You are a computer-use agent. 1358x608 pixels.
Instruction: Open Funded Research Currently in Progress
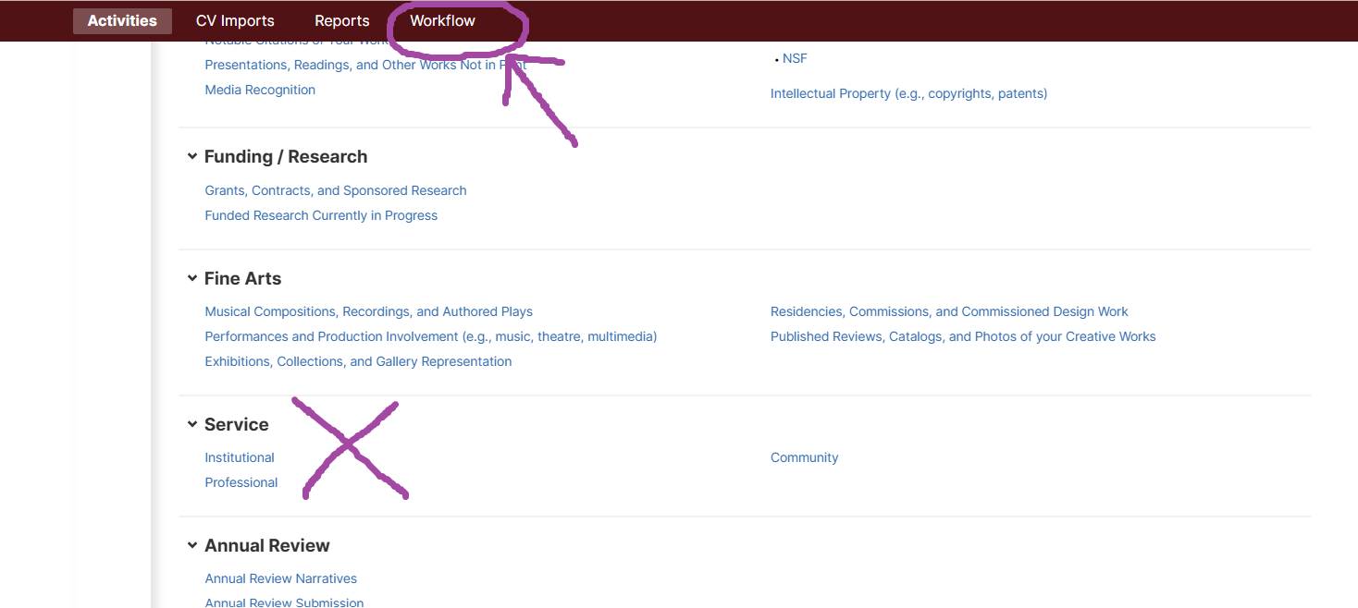[321, 215]
